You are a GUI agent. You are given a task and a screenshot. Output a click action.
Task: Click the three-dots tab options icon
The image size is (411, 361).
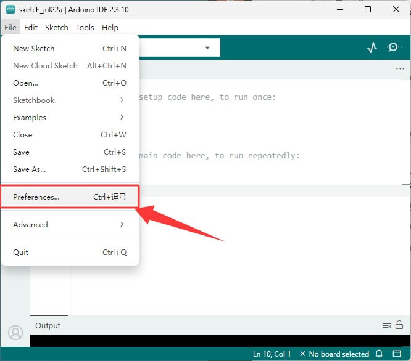(x=400, y=69)
